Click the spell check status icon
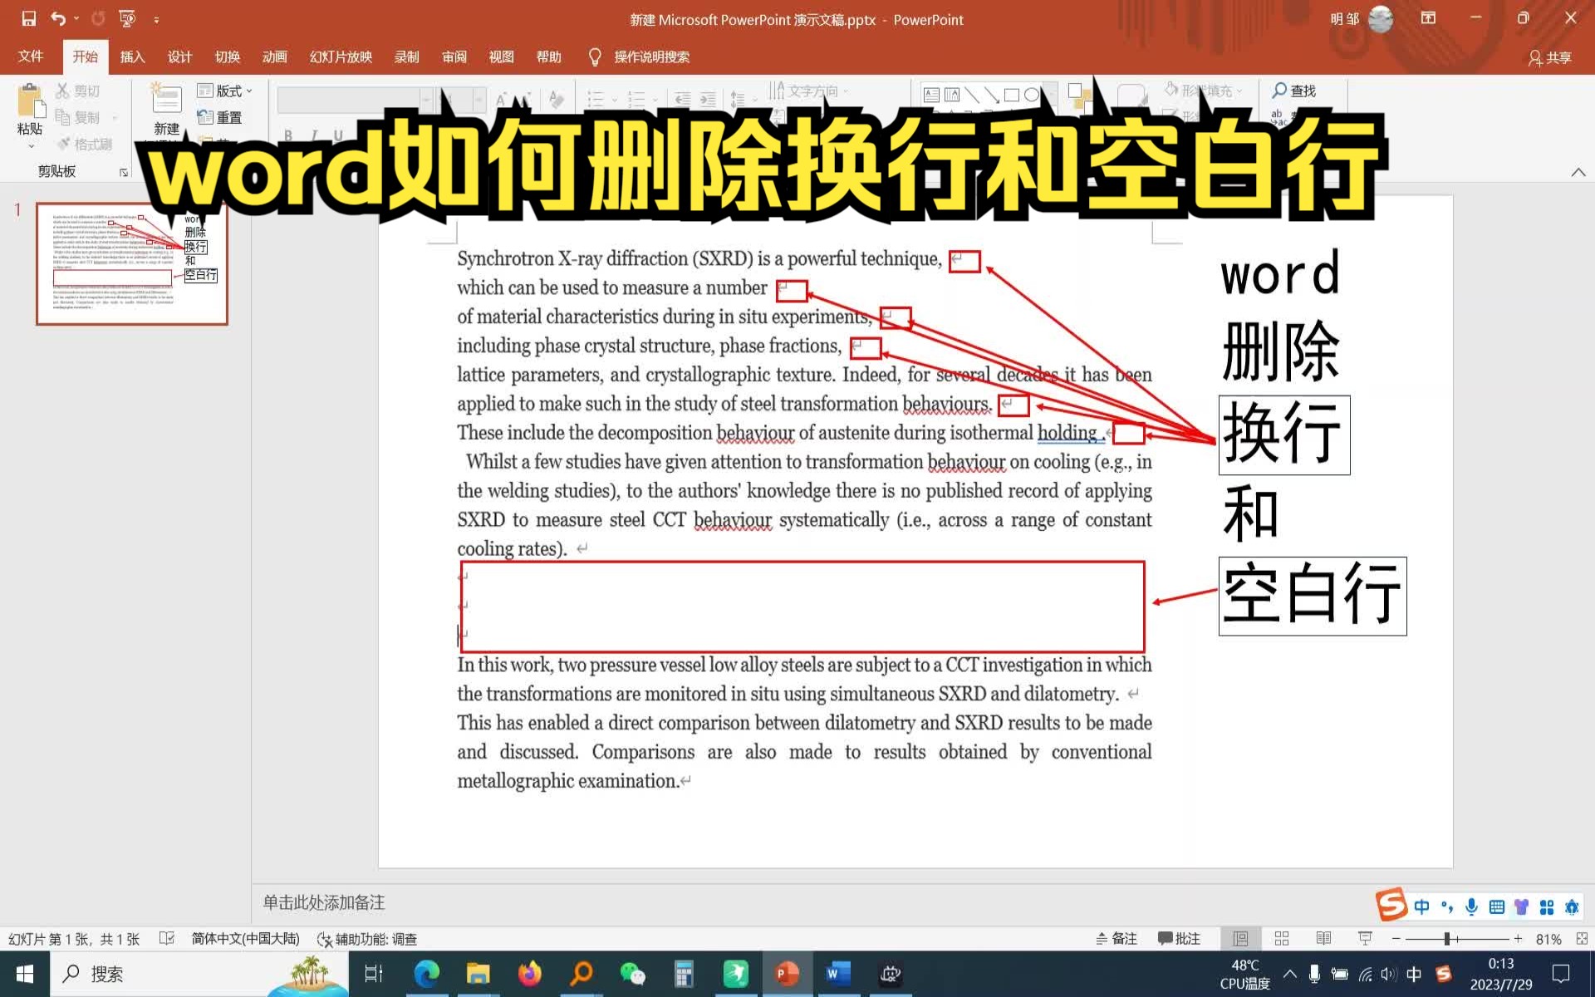The width and height of the screenshot is (1595, 997). point(167,938)
